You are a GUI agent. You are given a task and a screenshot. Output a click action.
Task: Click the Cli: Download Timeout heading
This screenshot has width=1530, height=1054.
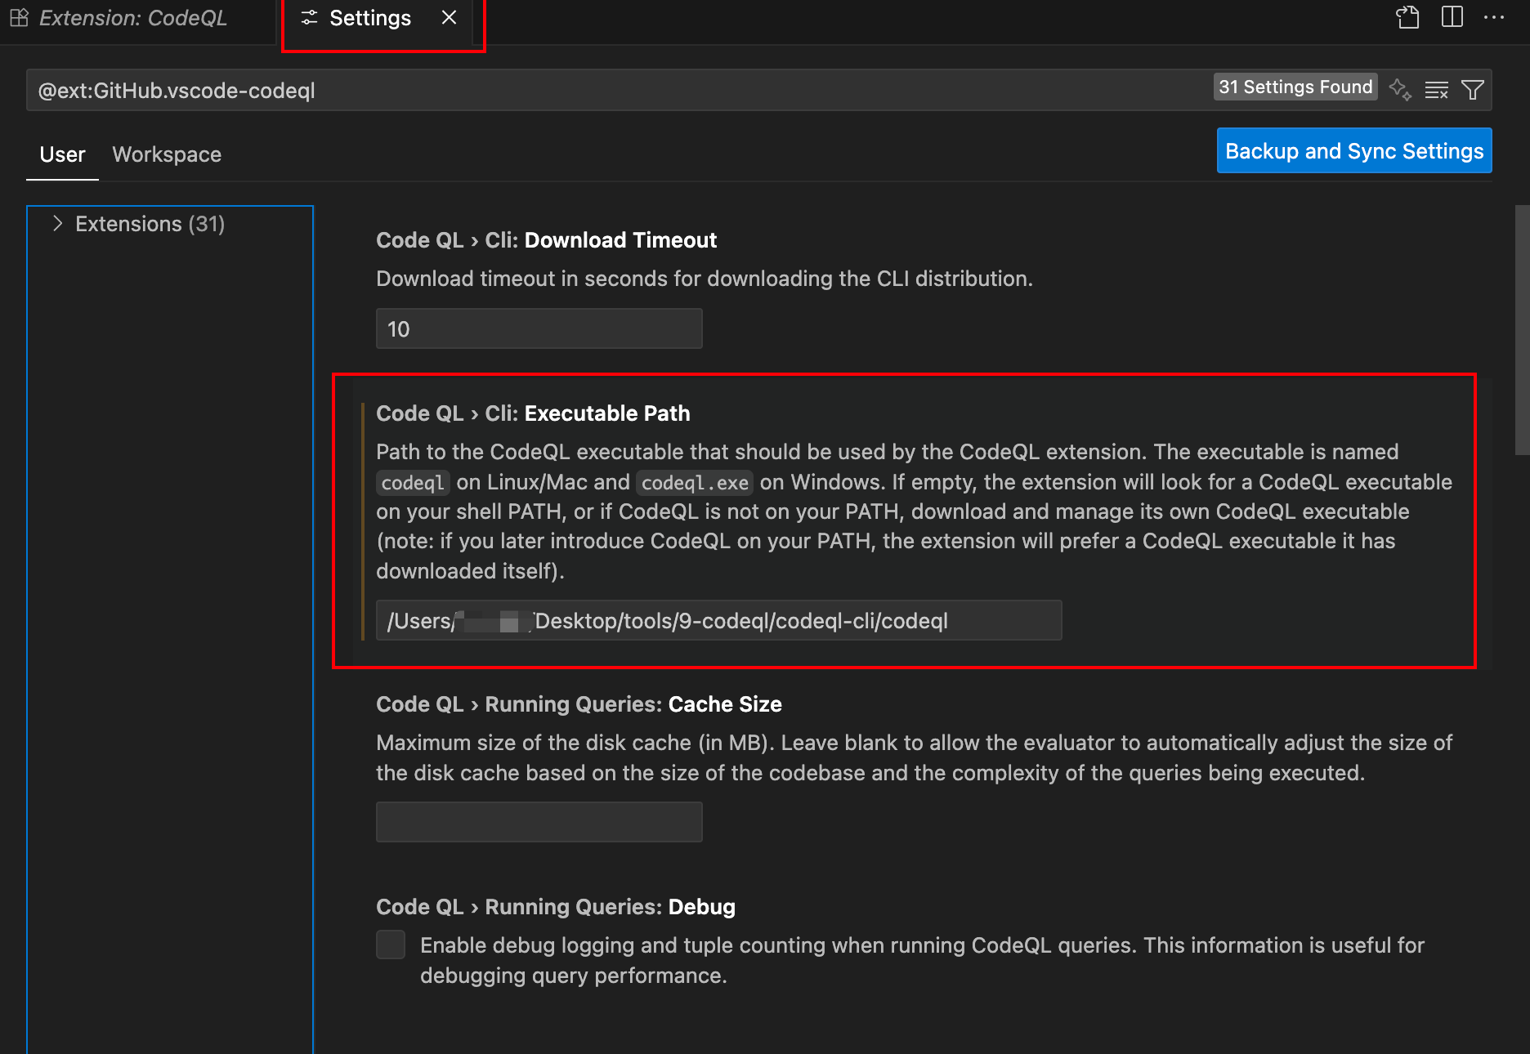546,240
